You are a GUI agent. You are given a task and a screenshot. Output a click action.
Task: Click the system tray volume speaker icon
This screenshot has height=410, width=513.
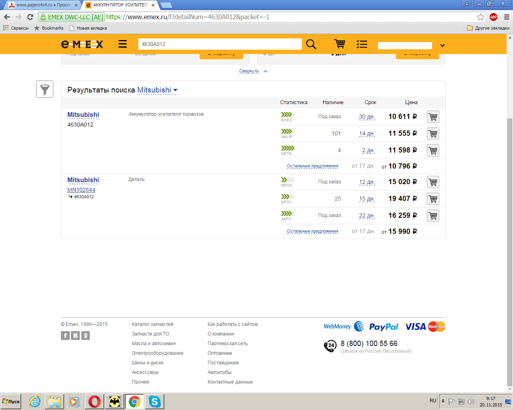coord(471,401)
